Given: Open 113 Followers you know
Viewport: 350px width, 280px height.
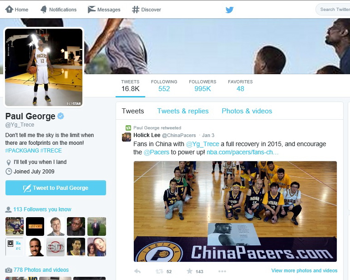Looking at the screenshot, I should point(42,209).
